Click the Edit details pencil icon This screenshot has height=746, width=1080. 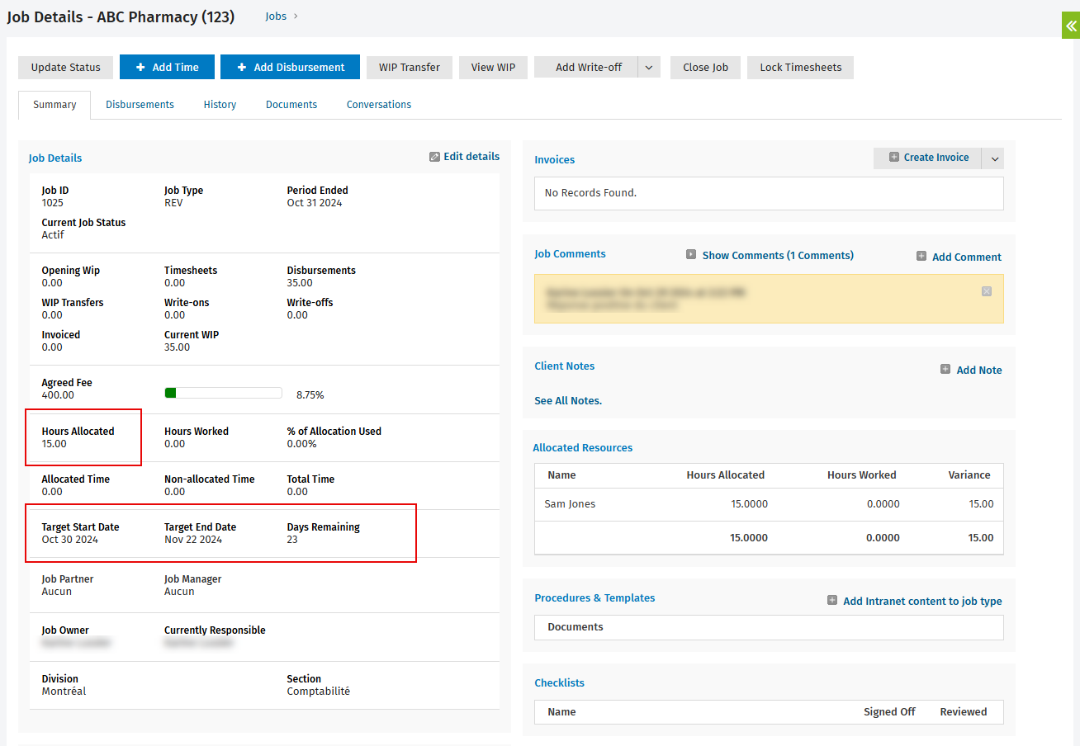pyautogui.click(x=434, y=157)
